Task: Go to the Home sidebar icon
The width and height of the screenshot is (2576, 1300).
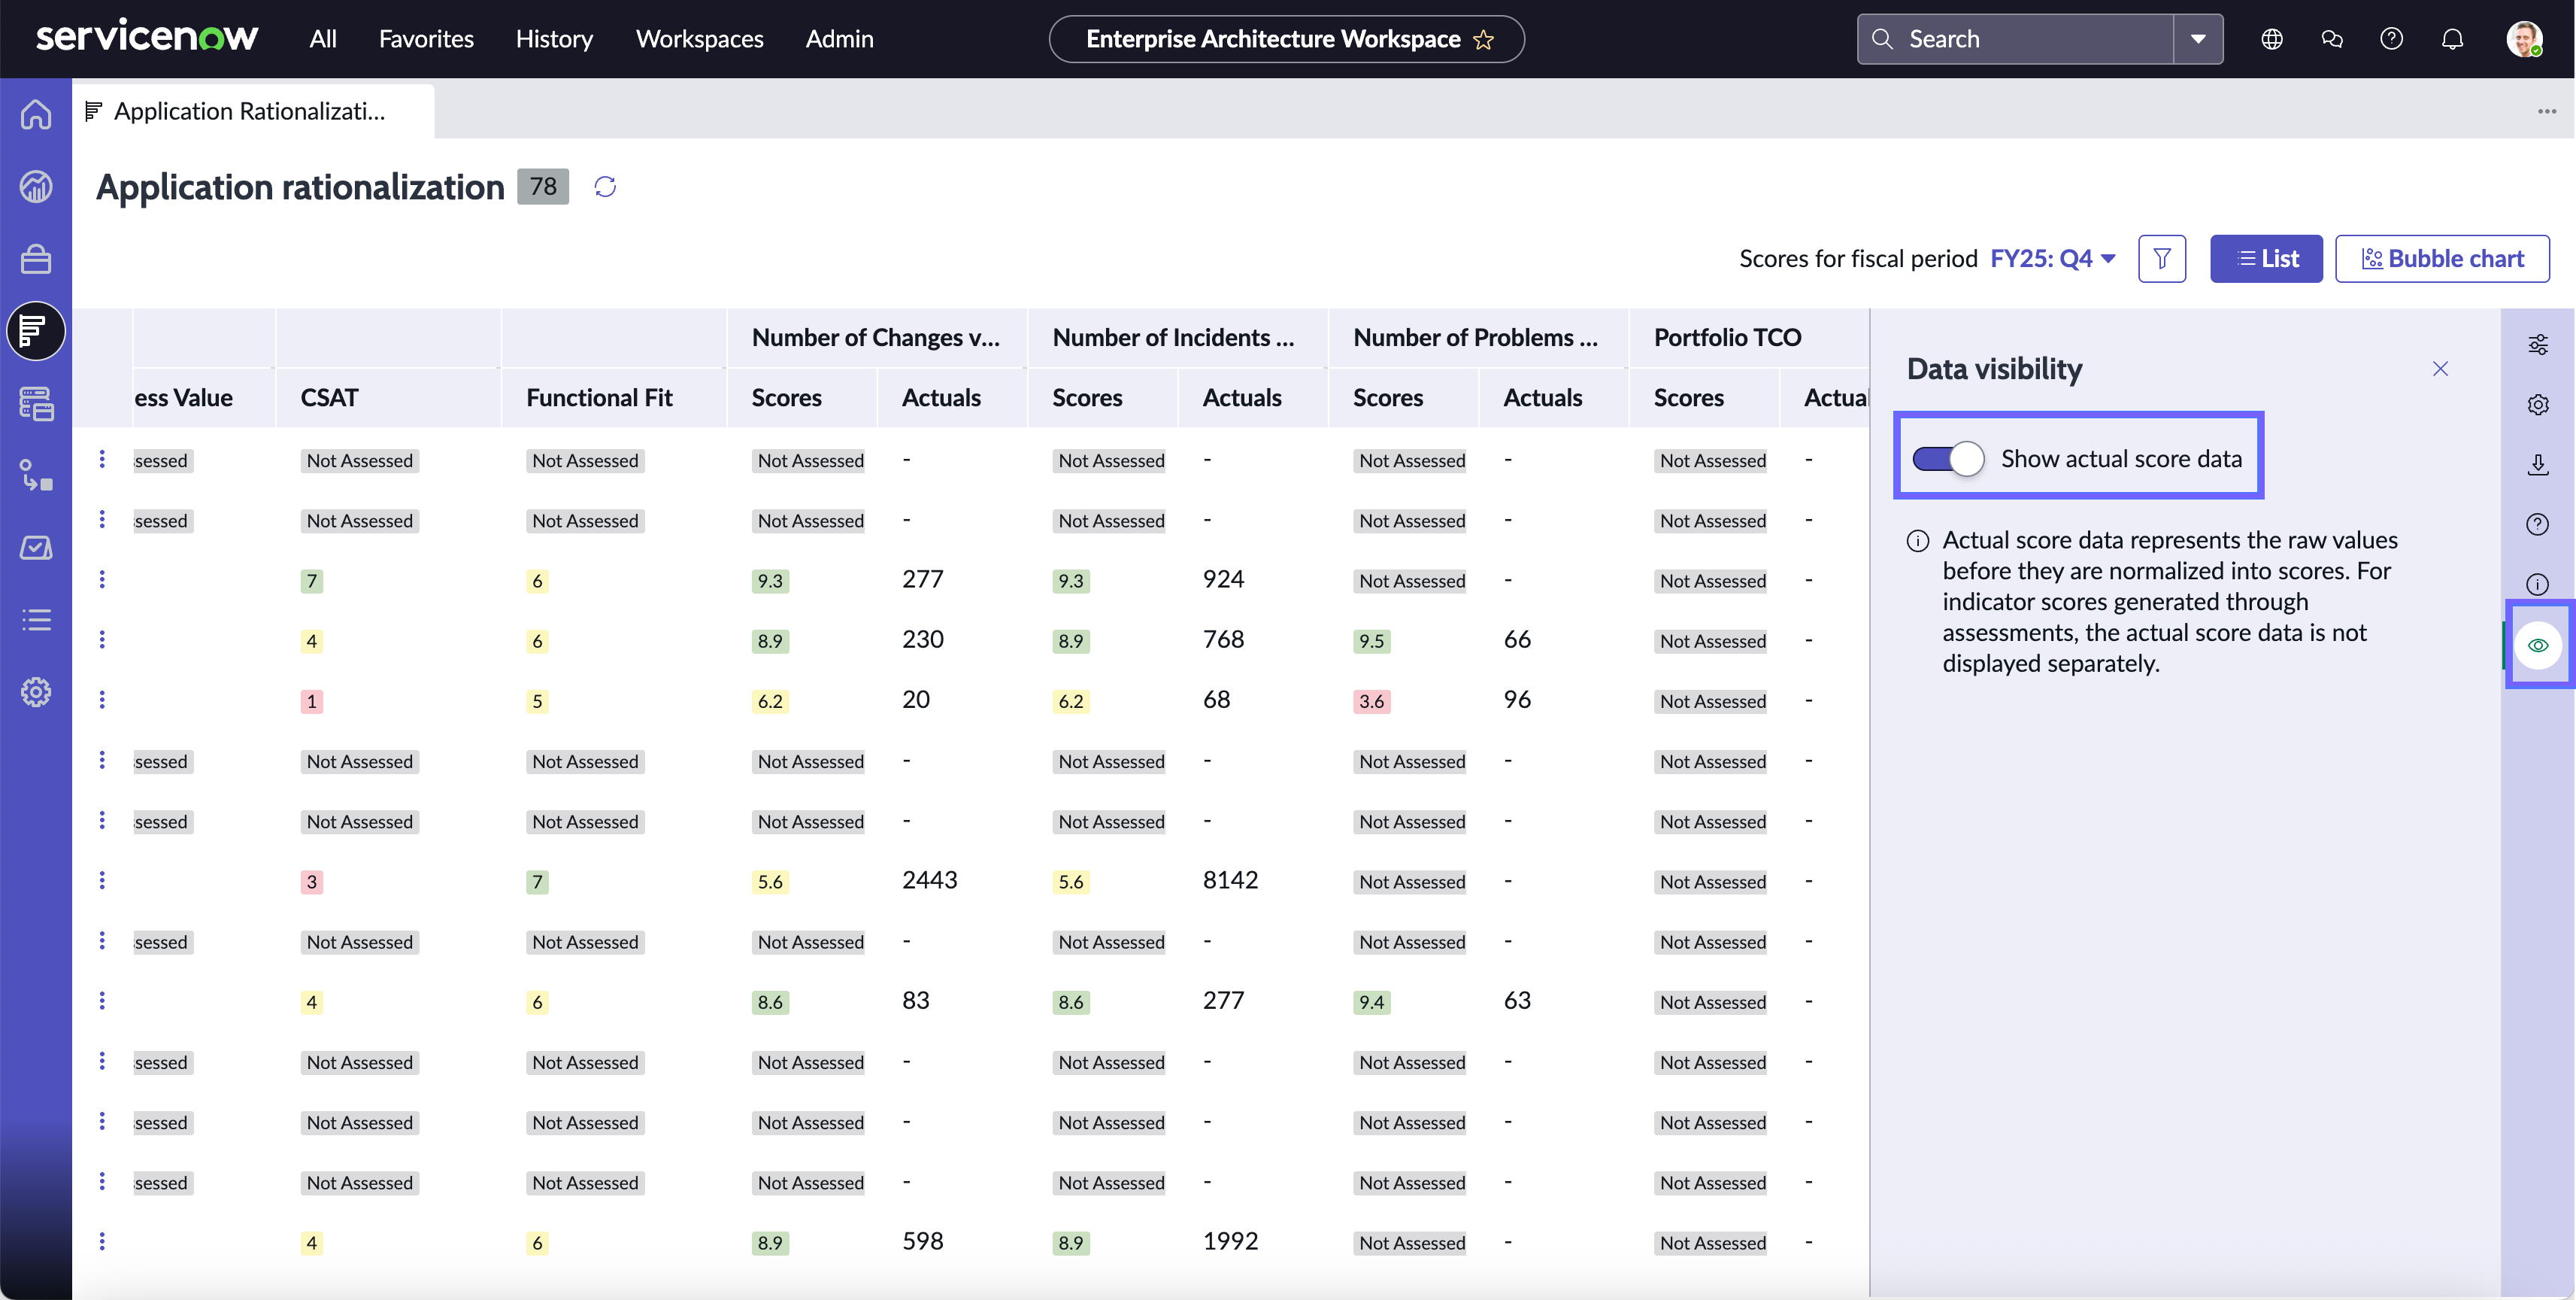Action: 36,114
